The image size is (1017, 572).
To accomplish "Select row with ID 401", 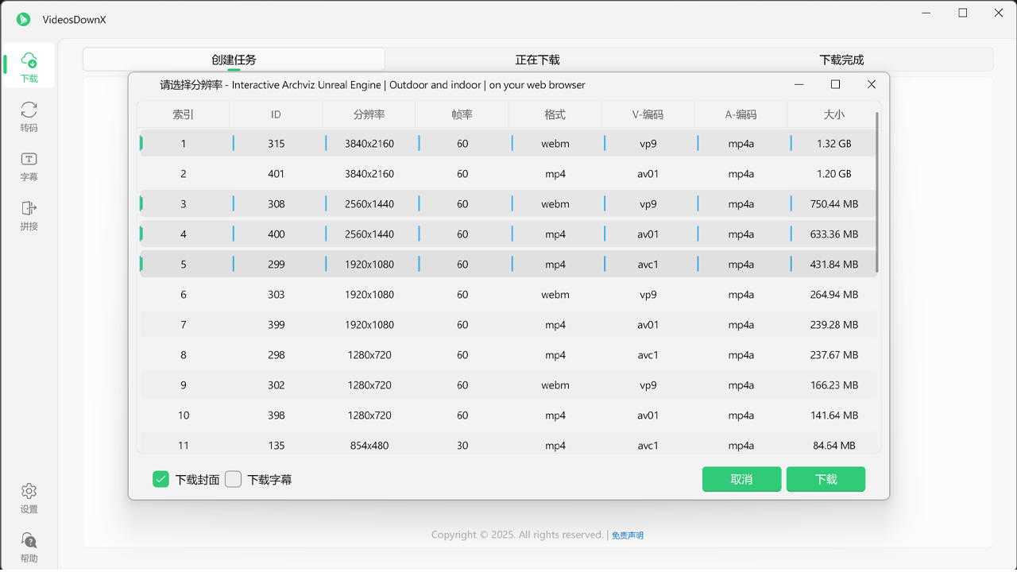I will [x=276, y=174].
